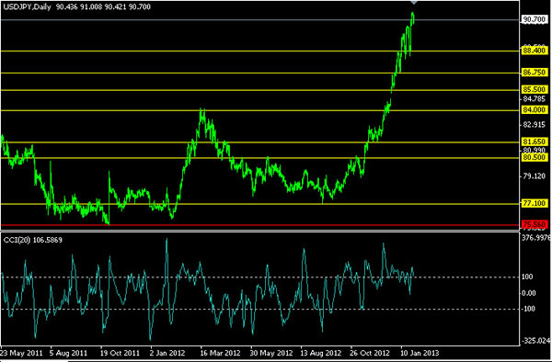
Task: Click the chart shift triangle marker at top
Action: coord(414,2)
